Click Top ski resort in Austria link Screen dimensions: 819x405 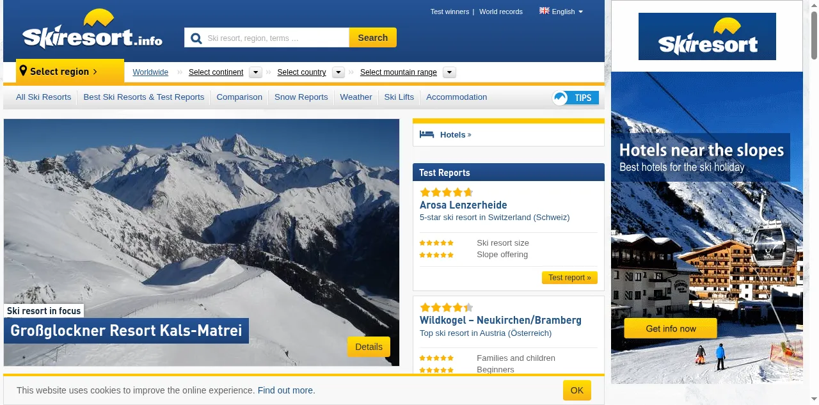click(x=486, y=333)
